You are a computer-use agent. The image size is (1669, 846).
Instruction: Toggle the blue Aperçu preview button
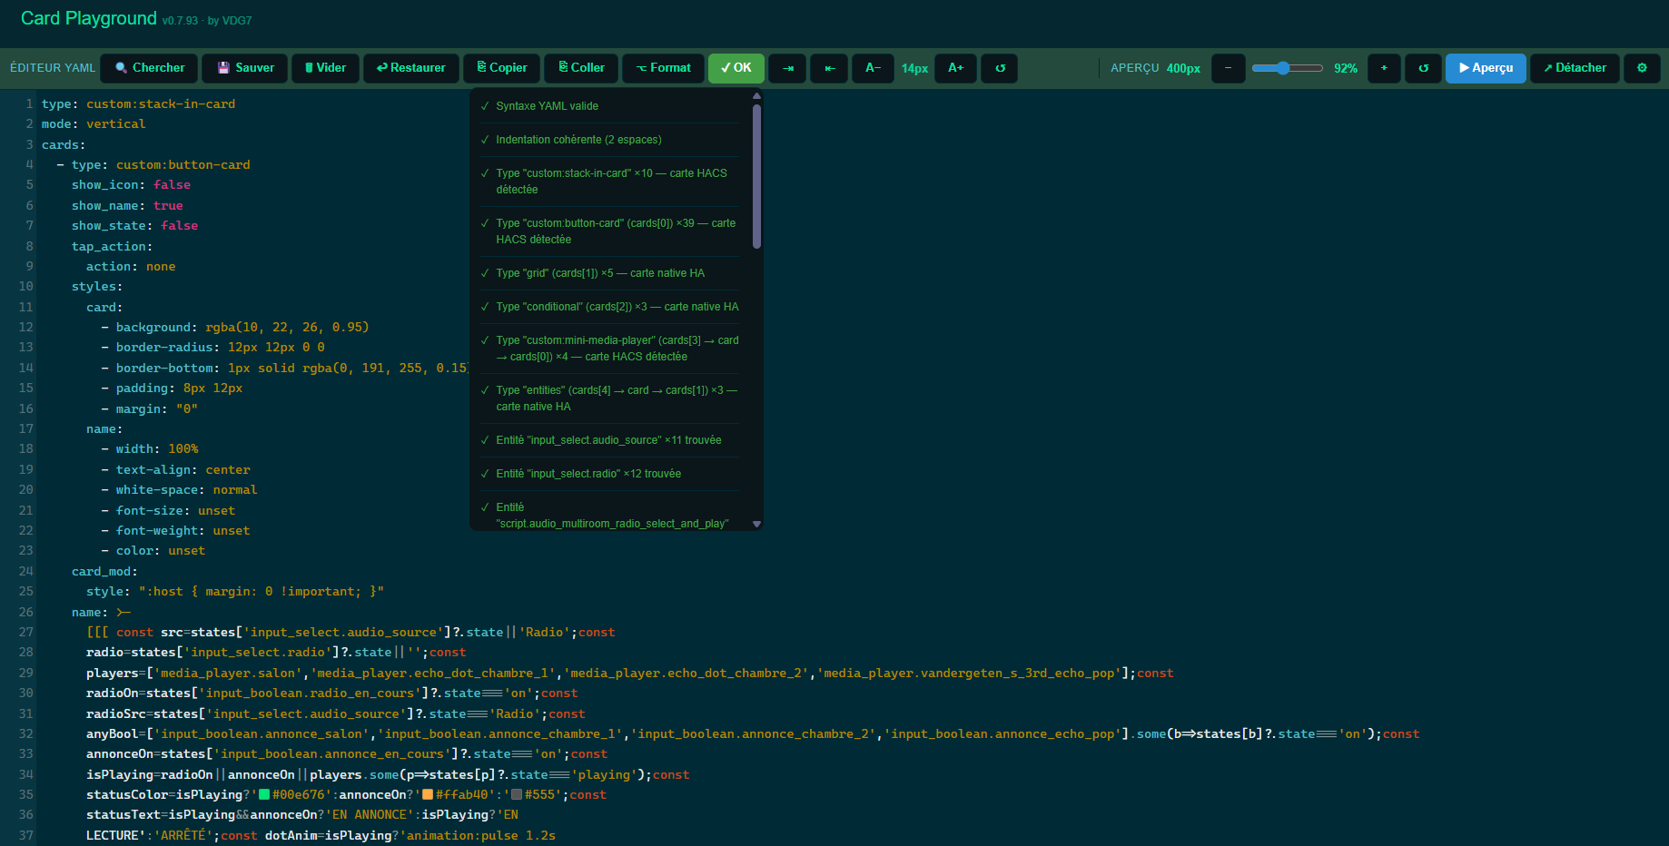click(1486, 68)
